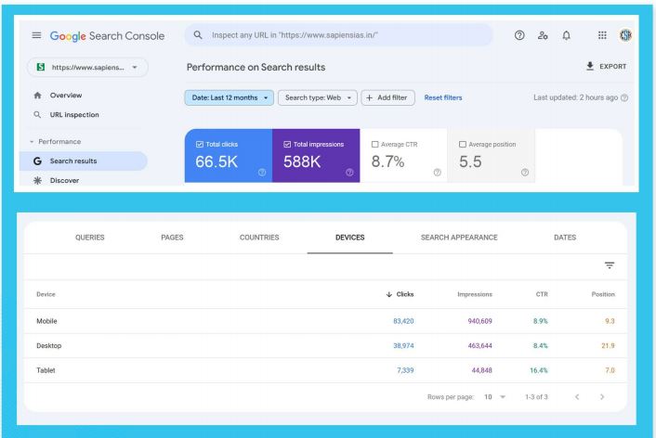The height and width of the screenshot is (438, 656).
Task: Select the Mobile device row
Action: coord(325,321)
